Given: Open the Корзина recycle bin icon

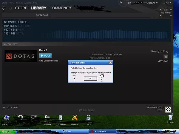Looking at the screenshot, I should tap(170, 119).
